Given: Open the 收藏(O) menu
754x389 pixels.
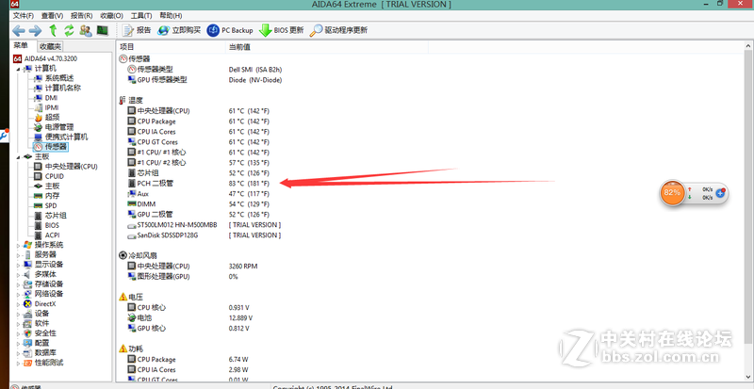Looking at the screenshot, I should [111, 15].
